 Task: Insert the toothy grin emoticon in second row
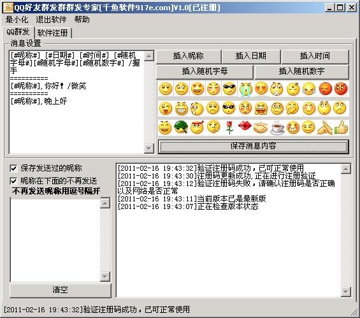(182, 108)
